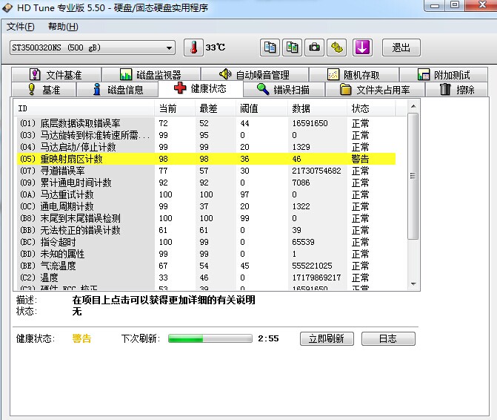This screenshot has height=420, width=497.
Task: Click the copy screenshot to clipboard icon
Action: [x=292, y=47]
